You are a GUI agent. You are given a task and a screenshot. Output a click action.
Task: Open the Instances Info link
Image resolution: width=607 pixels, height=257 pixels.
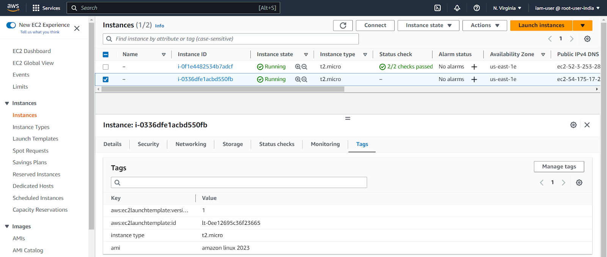tap(159, 26)
